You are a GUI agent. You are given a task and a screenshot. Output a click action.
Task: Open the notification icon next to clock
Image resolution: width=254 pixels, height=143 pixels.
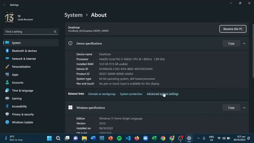click(x=249, y=138)
